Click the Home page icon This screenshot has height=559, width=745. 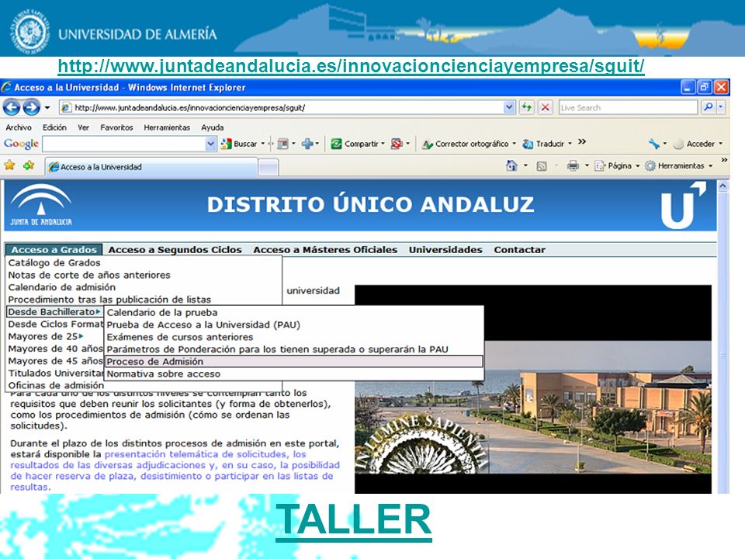pyautogui.click(x=511, y=165)
